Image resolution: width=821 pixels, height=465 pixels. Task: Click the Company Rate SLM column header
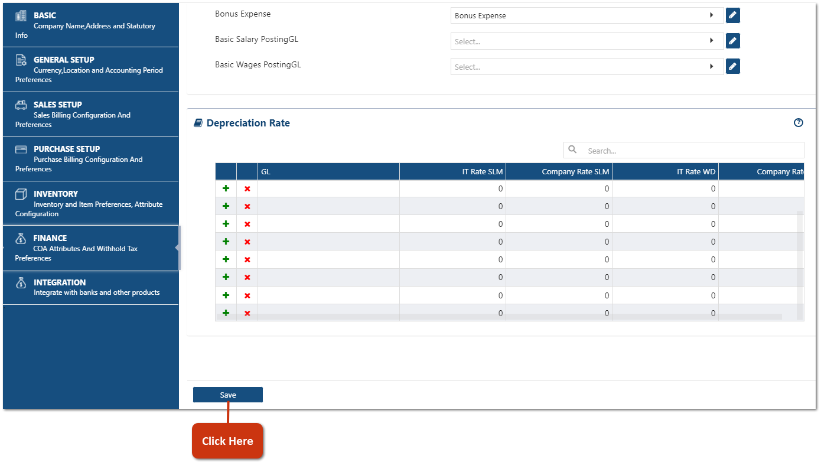click(x=559, y=171)
